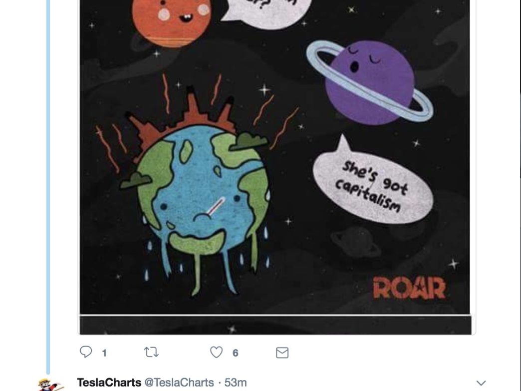Like the tweet with the heart icon
The width and height of the screenshot is (521, 391).
click(x=216, y=352)
